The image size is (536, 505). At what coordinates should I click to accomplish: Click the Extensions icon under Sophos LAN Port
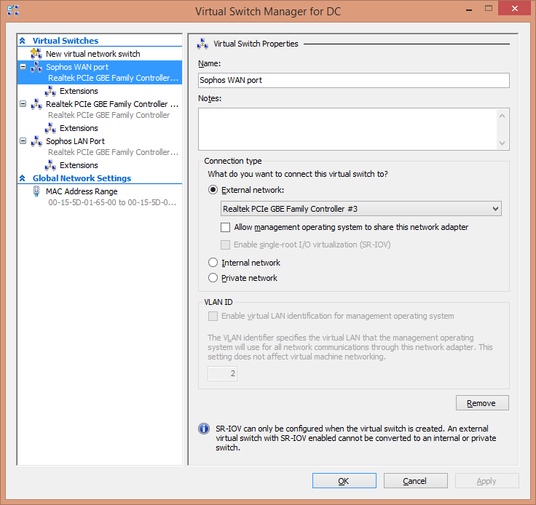pyautogui.click(x=50, y=165)
